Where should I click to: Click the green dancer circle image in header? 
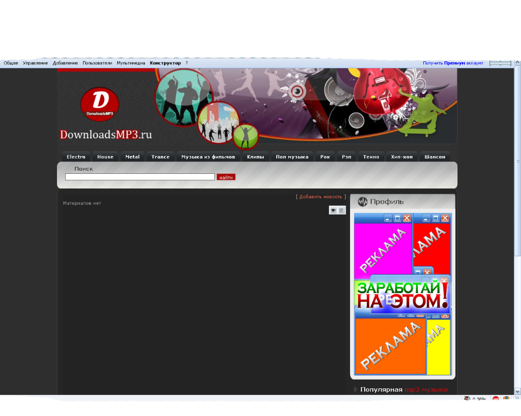245,136
